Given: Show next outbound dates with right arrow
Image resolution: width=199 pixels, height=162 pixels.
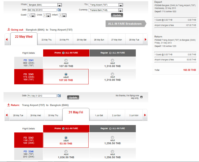Looking at the screenshot, I should pos(145,39).
